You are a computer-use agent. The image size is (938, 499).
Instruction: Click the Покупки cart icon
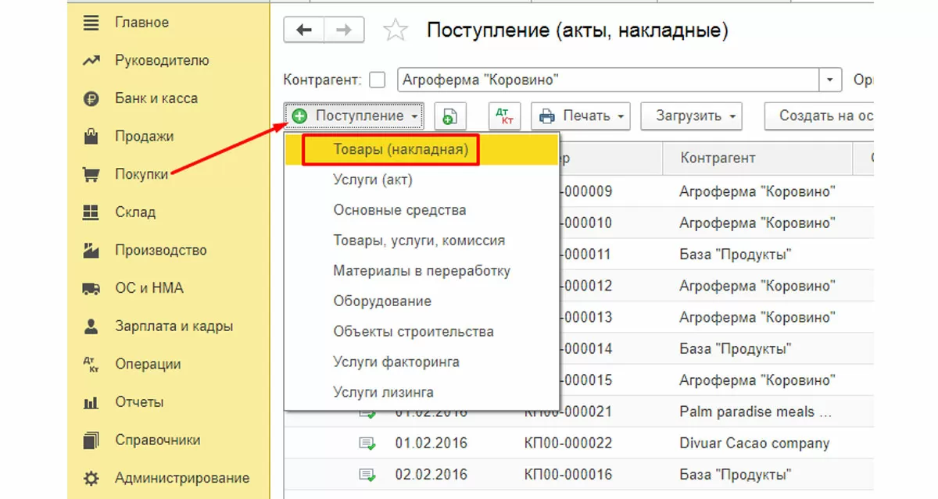click(x=91, y=174)
